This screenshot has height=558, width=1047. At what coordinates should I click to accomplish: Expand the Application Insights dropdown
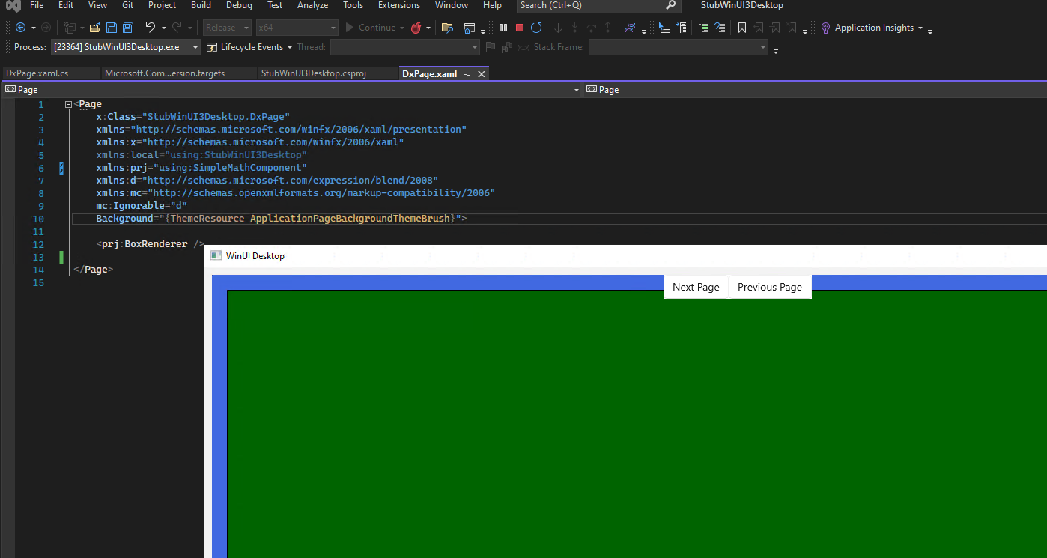[920, 28]
